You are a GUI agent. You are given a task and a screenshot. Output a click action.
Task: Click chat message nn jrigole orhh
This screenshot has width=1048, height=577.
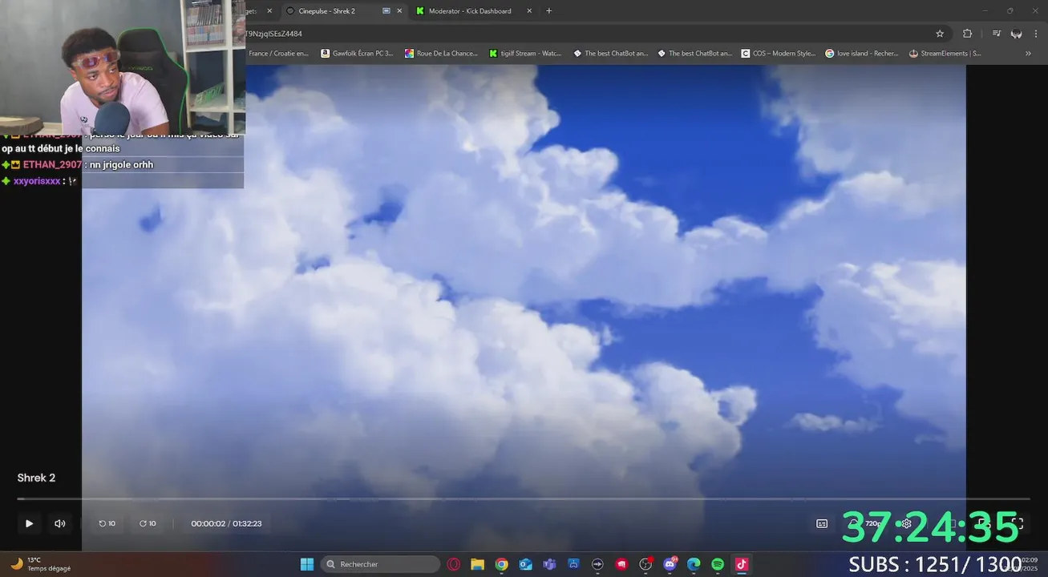pyautogui.click(x=121, y=164)
